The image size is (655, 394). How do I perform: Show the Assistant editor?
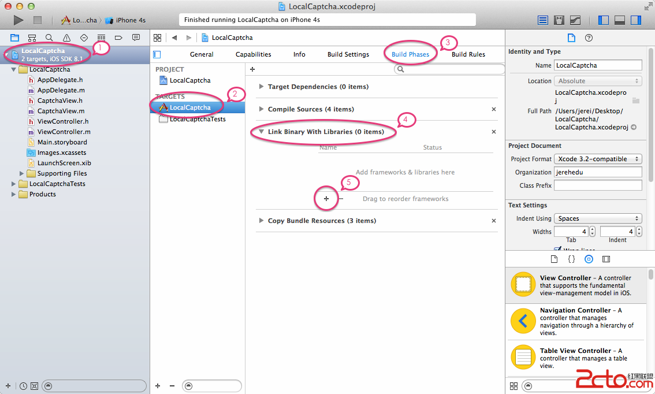click(559, 20)
